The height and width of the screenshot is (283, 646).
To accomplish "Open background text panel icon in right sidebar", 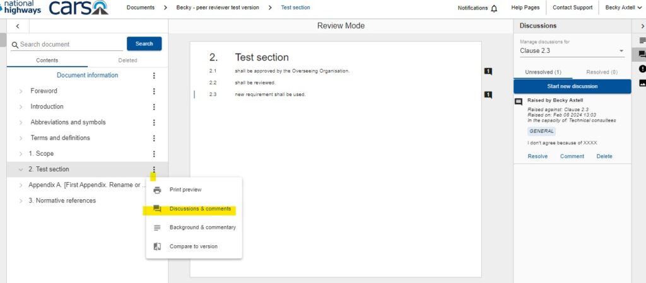I will point(642,40).
